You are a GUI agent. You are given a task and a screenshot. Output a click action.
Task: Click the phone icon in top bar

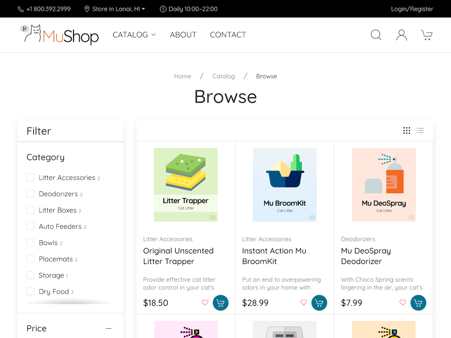pos(21,9)
